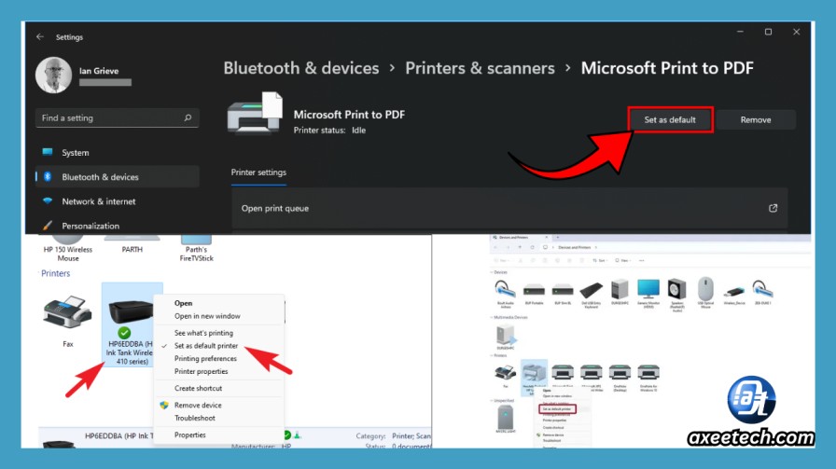Select the USB Optical Mouse device
836x469 pixels.
(x=705, y=293)
